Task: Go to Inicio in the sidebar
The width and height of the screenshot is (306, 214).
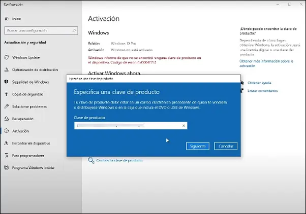Action: point(16,19)
